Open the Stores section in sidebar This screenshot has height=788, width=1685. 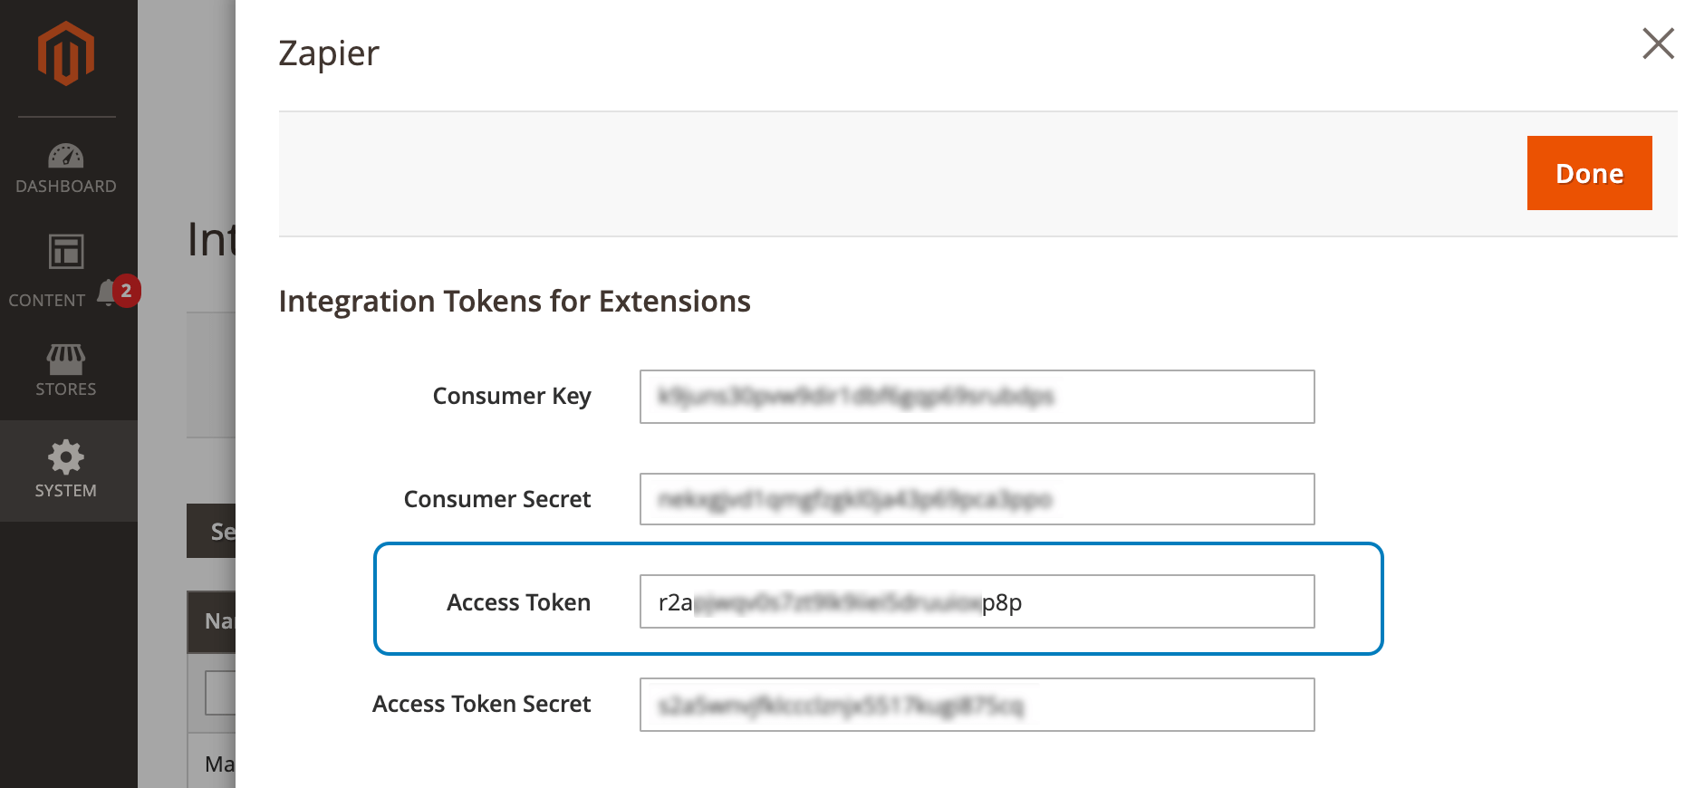tap(66, 370)
